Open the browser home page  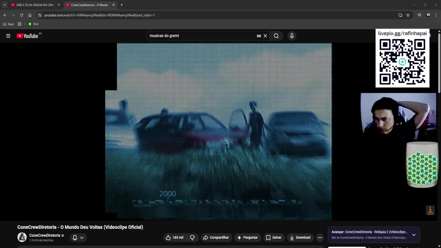coord(30,15)
